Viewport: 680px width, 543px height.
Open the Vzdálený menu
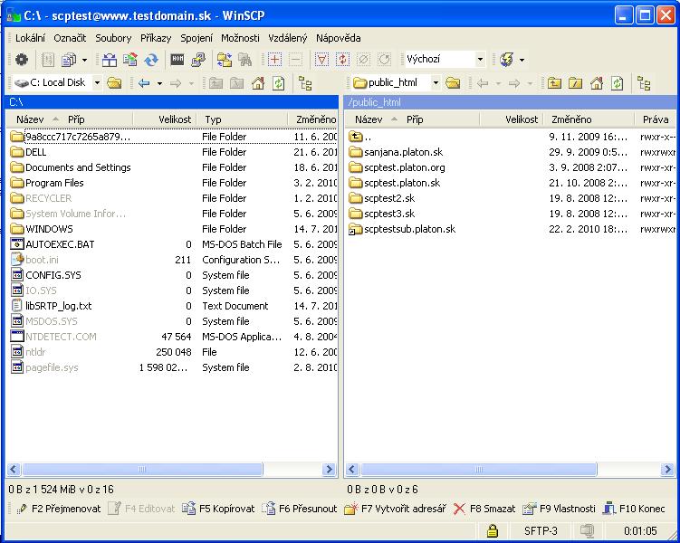pos(288,38)
